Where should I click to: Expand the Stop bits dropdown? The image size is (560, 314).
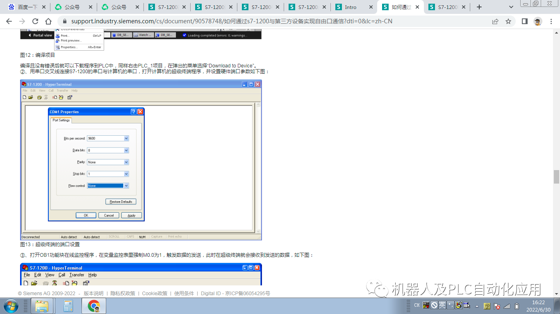click(x=126, y=174)
